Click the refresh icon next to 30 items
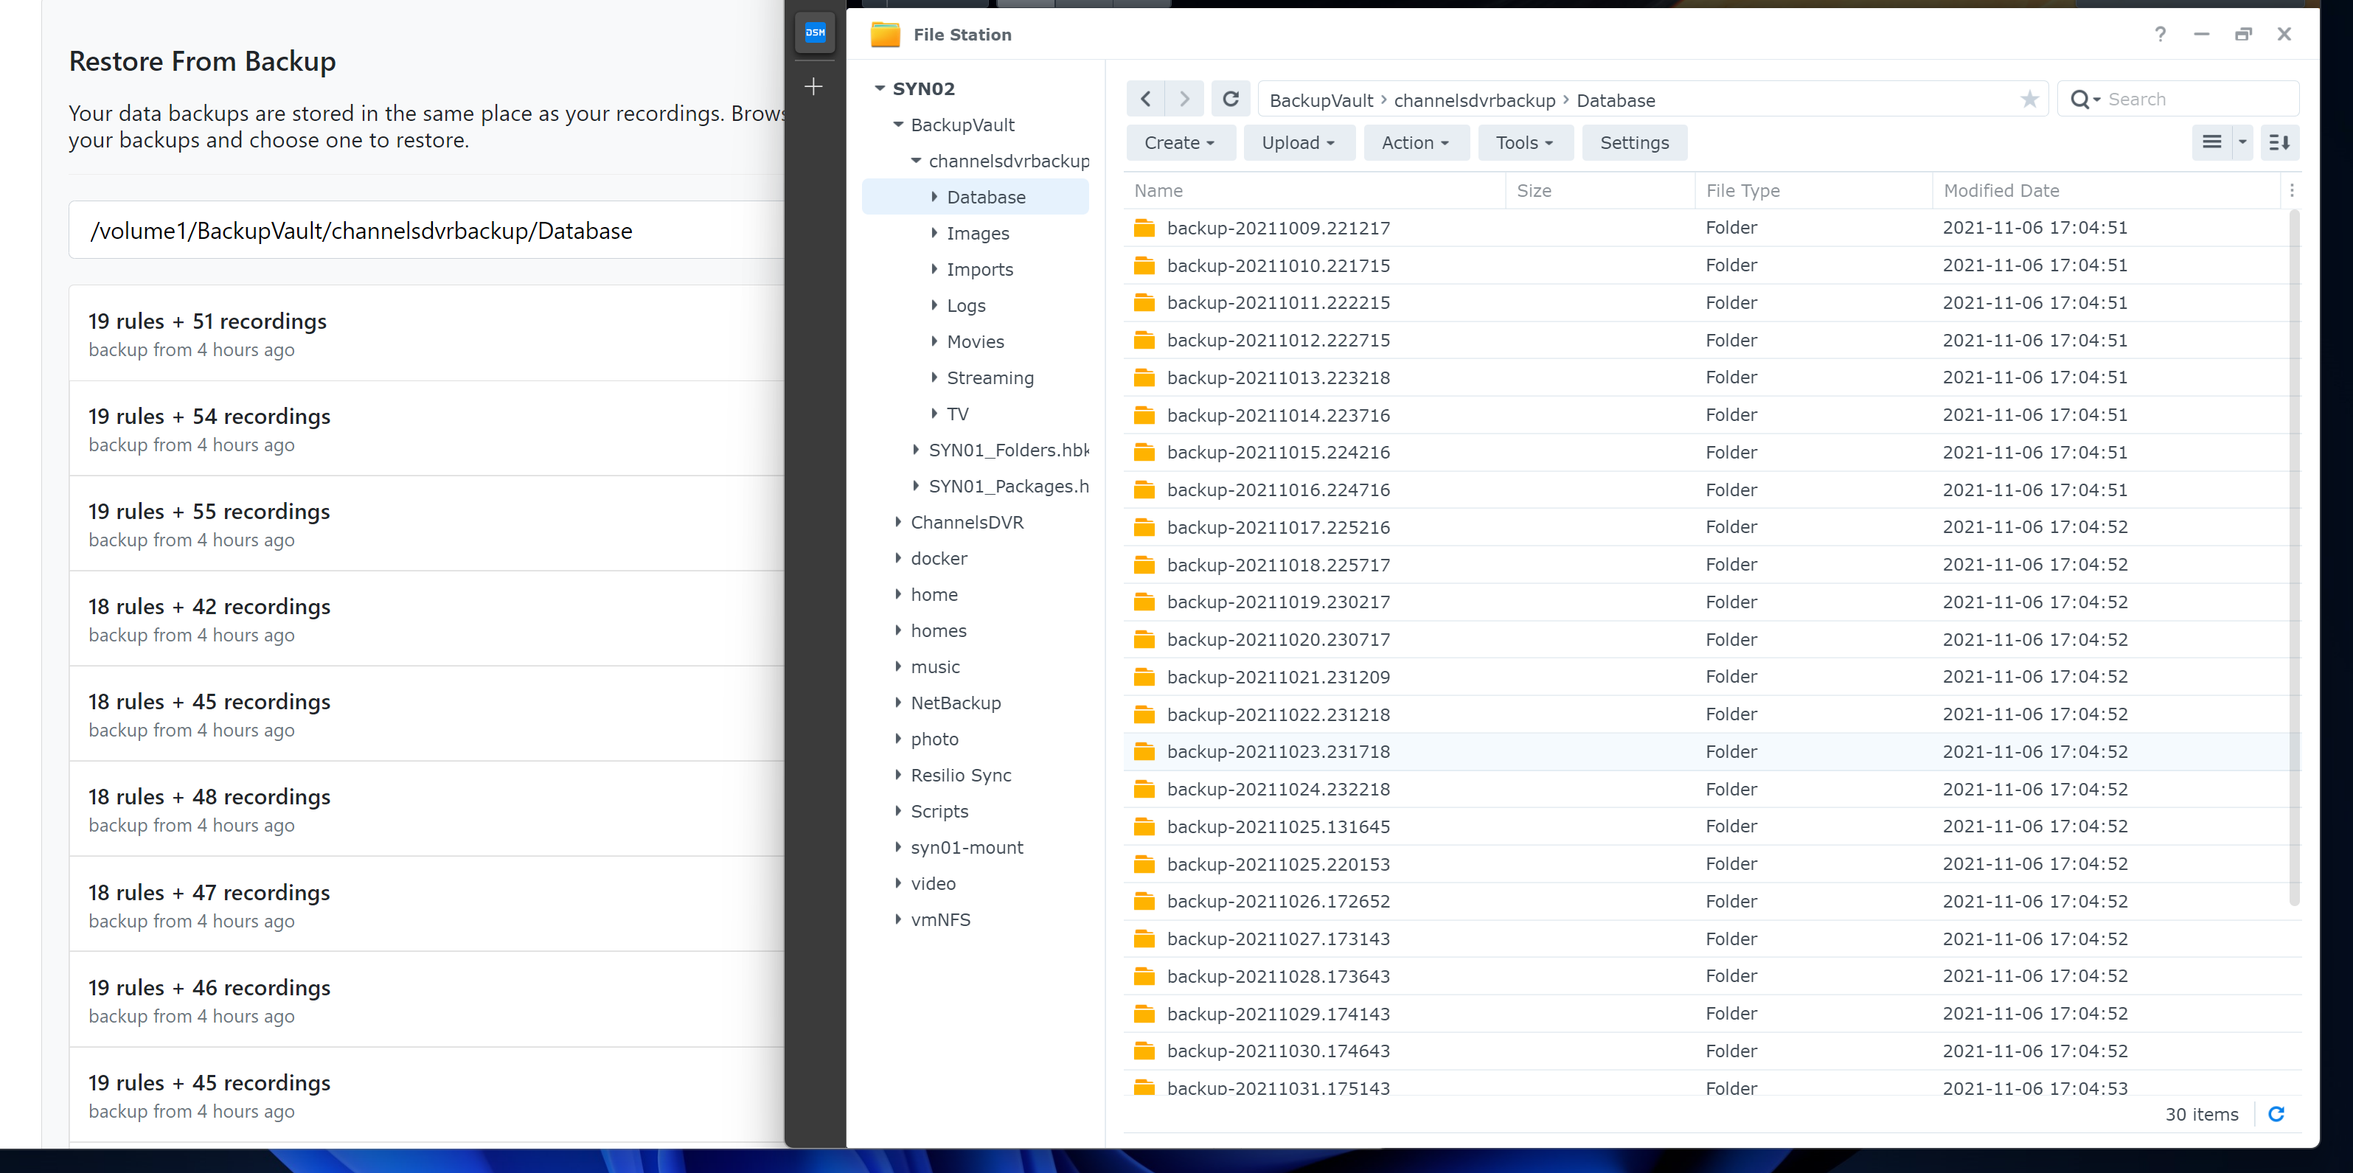This screenshot has height=1173, width=2353. click(2276, 1113)
